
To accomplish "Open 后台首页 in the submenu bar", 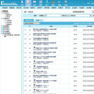I will (75, 8).
